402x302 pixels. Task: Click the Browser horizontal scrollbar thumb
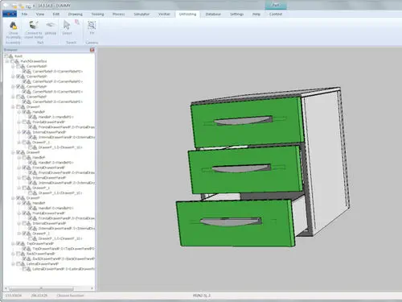coord(41,288)
